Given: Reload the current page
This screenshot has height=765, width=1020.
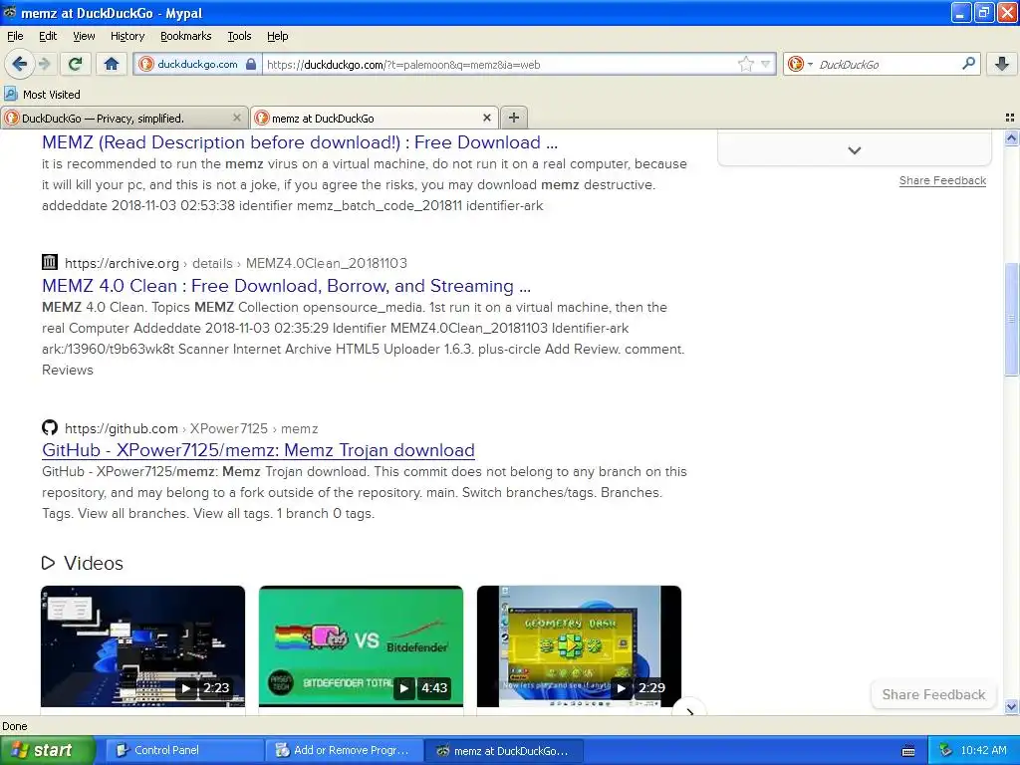Looking at the screenshot, I should [x=76, y=64].
